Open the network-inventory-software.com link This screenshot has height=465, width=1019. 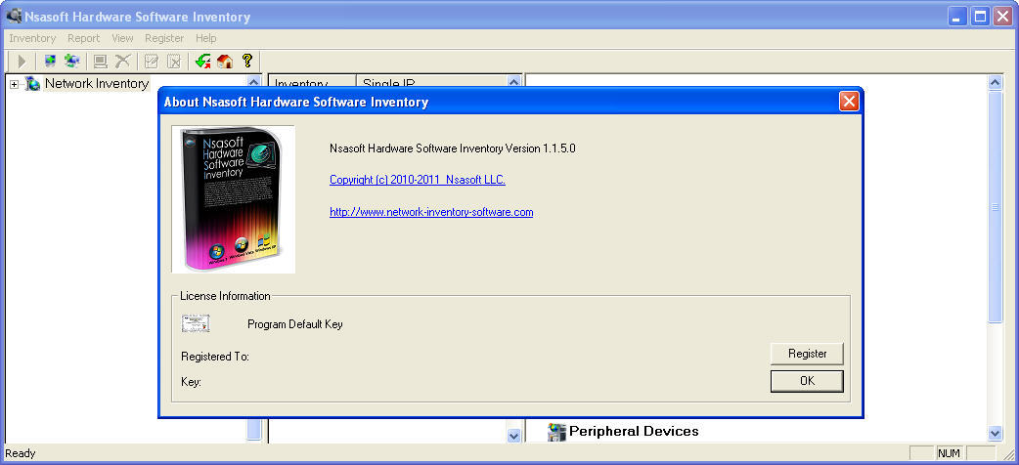coord(431,212)
